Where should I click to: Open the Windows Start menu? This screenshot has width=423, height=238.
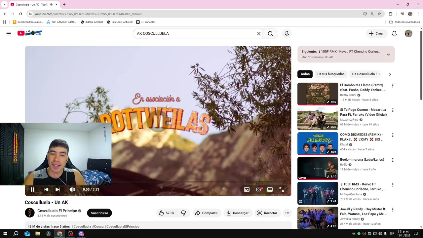[5, 234]
